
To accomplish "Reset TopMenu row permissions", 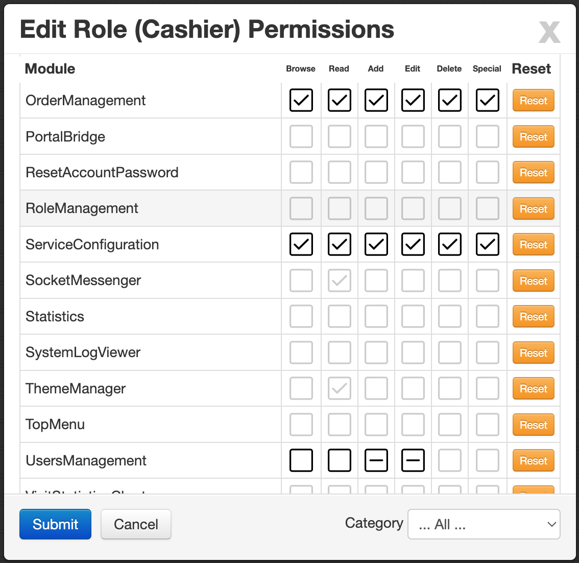I will [533, 425].
